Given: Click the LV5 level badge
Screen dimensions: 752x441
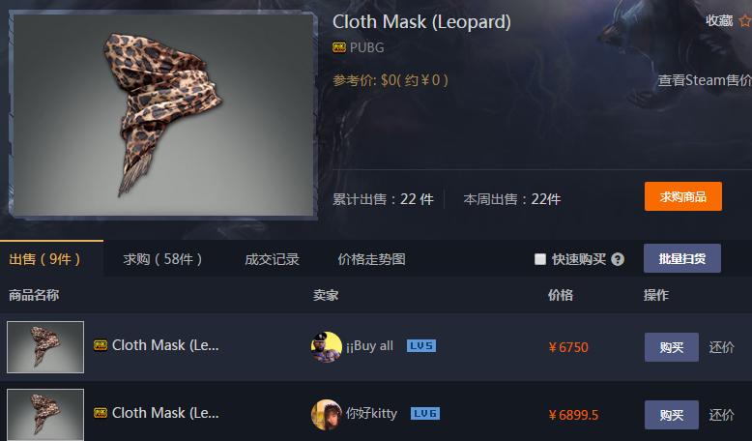Looking at the screenshot, I should (421, 346).
